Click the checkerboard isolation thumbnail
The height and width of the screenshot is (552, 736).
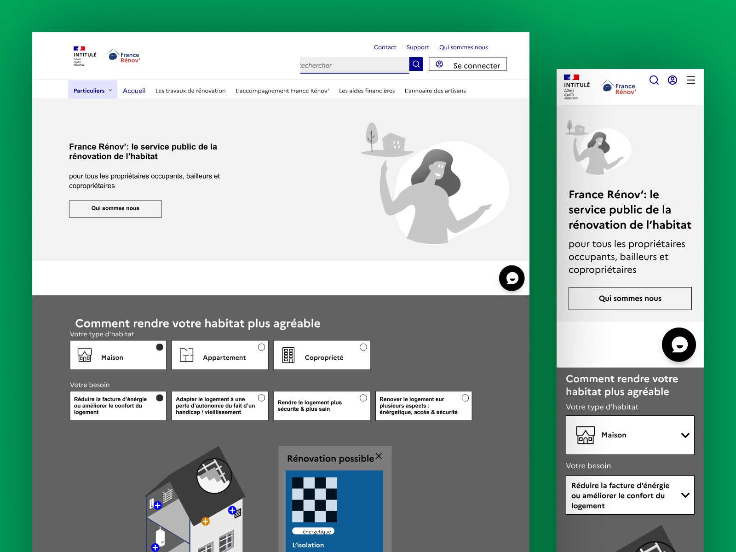coord(315,500)
